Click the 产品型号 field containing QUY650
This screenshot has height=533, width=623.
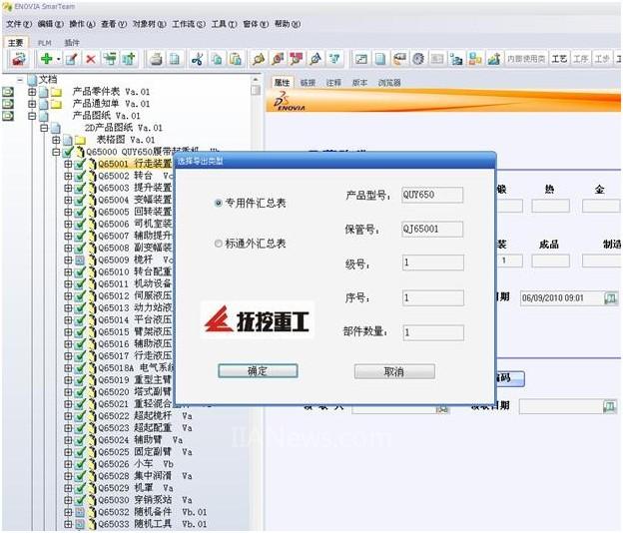(x=431, y=195)
